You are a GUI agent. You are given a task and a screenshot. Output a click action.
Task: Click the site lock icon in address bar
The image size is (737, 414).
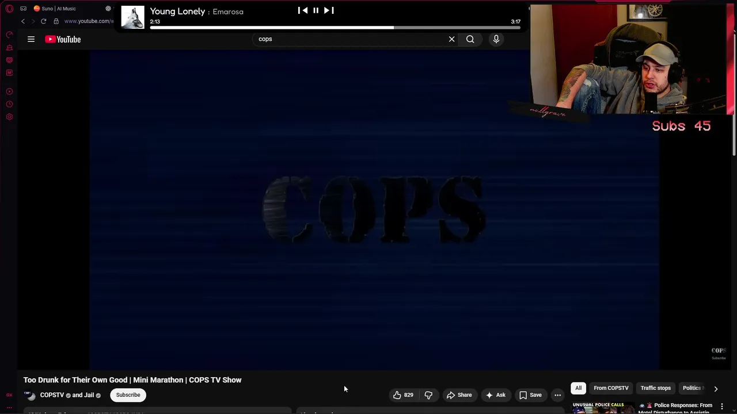[x=56, y=21]
